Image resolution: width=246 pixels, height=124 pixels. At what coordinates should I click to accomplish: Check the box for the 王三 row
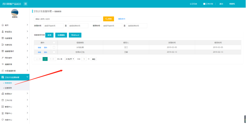[54, 47]
